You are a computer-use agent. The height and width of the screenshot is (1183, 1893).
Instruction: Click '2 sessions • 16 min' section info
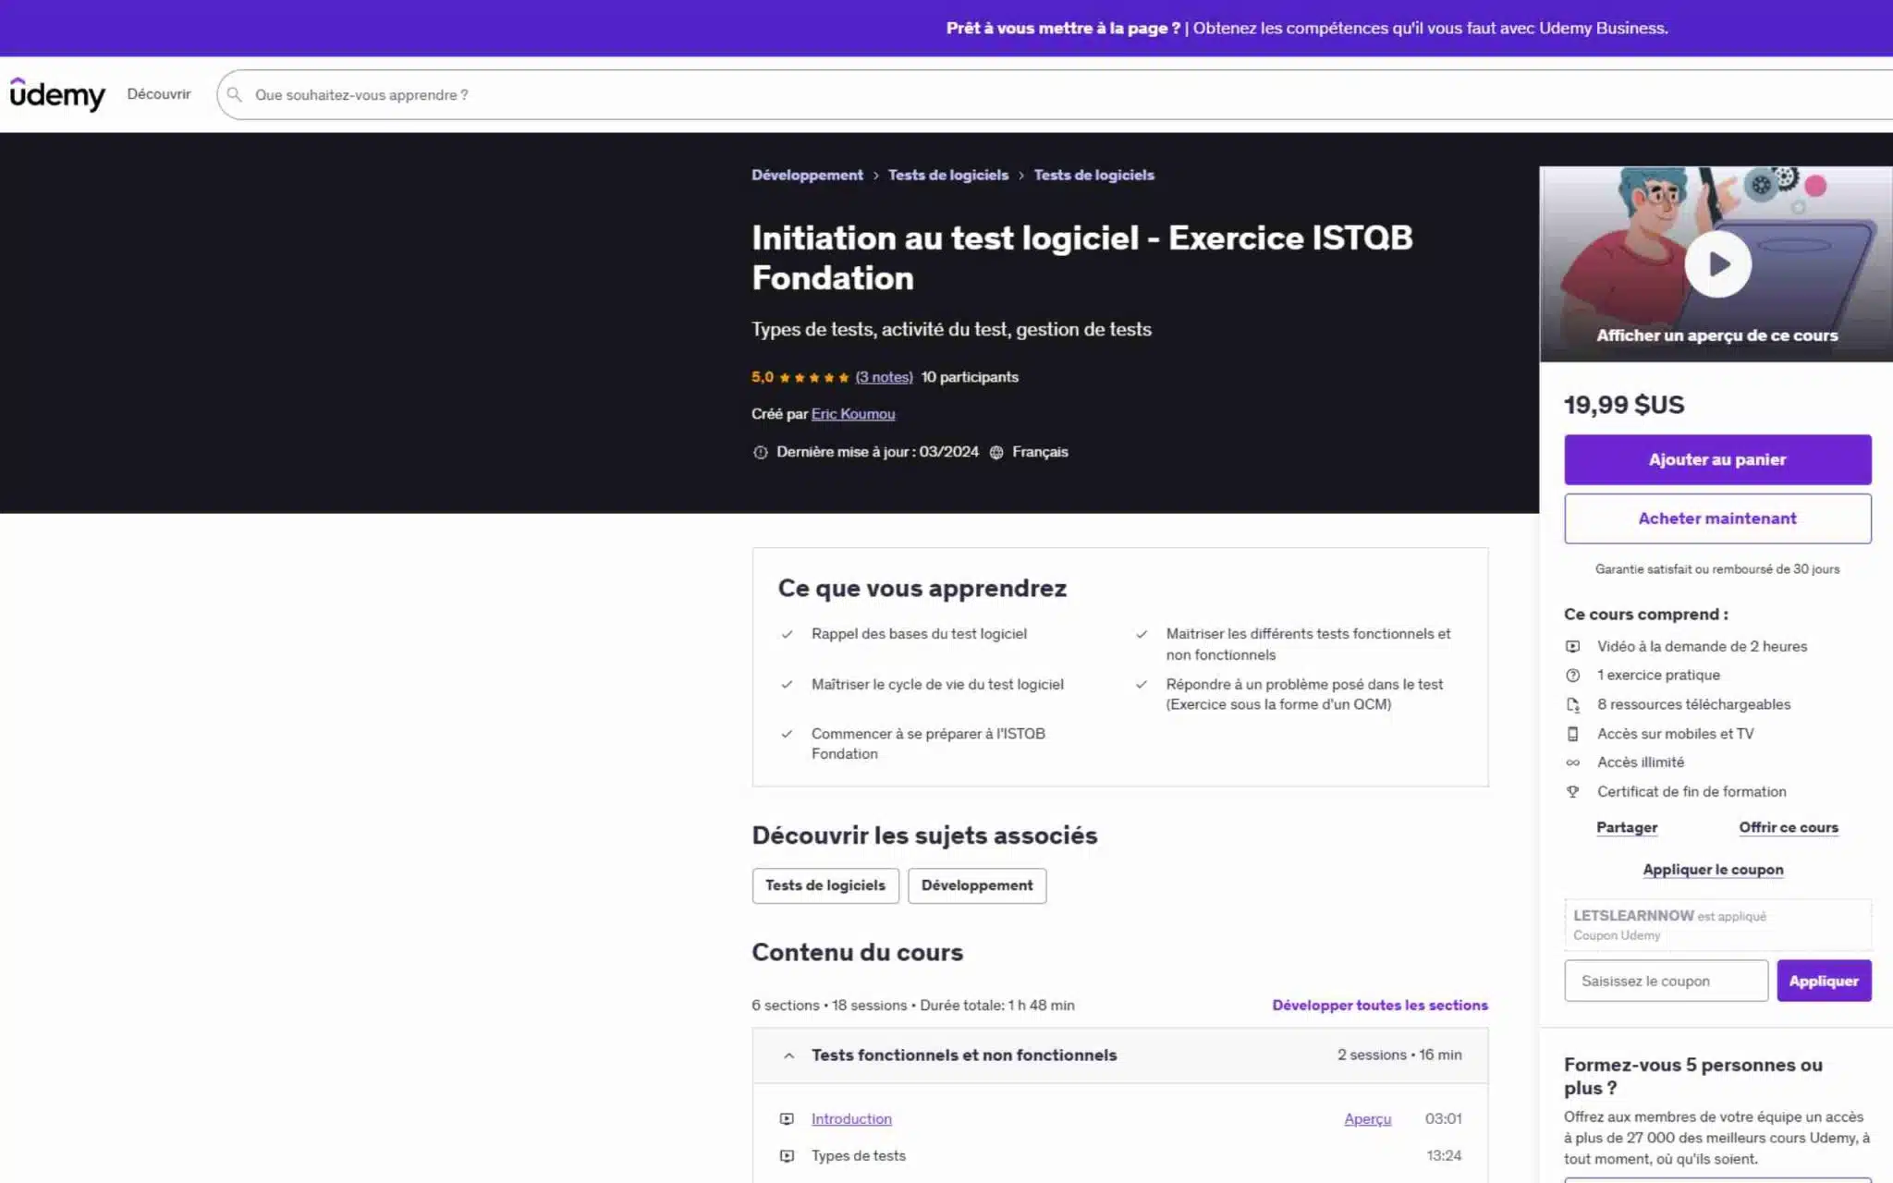(1399, 1055)
